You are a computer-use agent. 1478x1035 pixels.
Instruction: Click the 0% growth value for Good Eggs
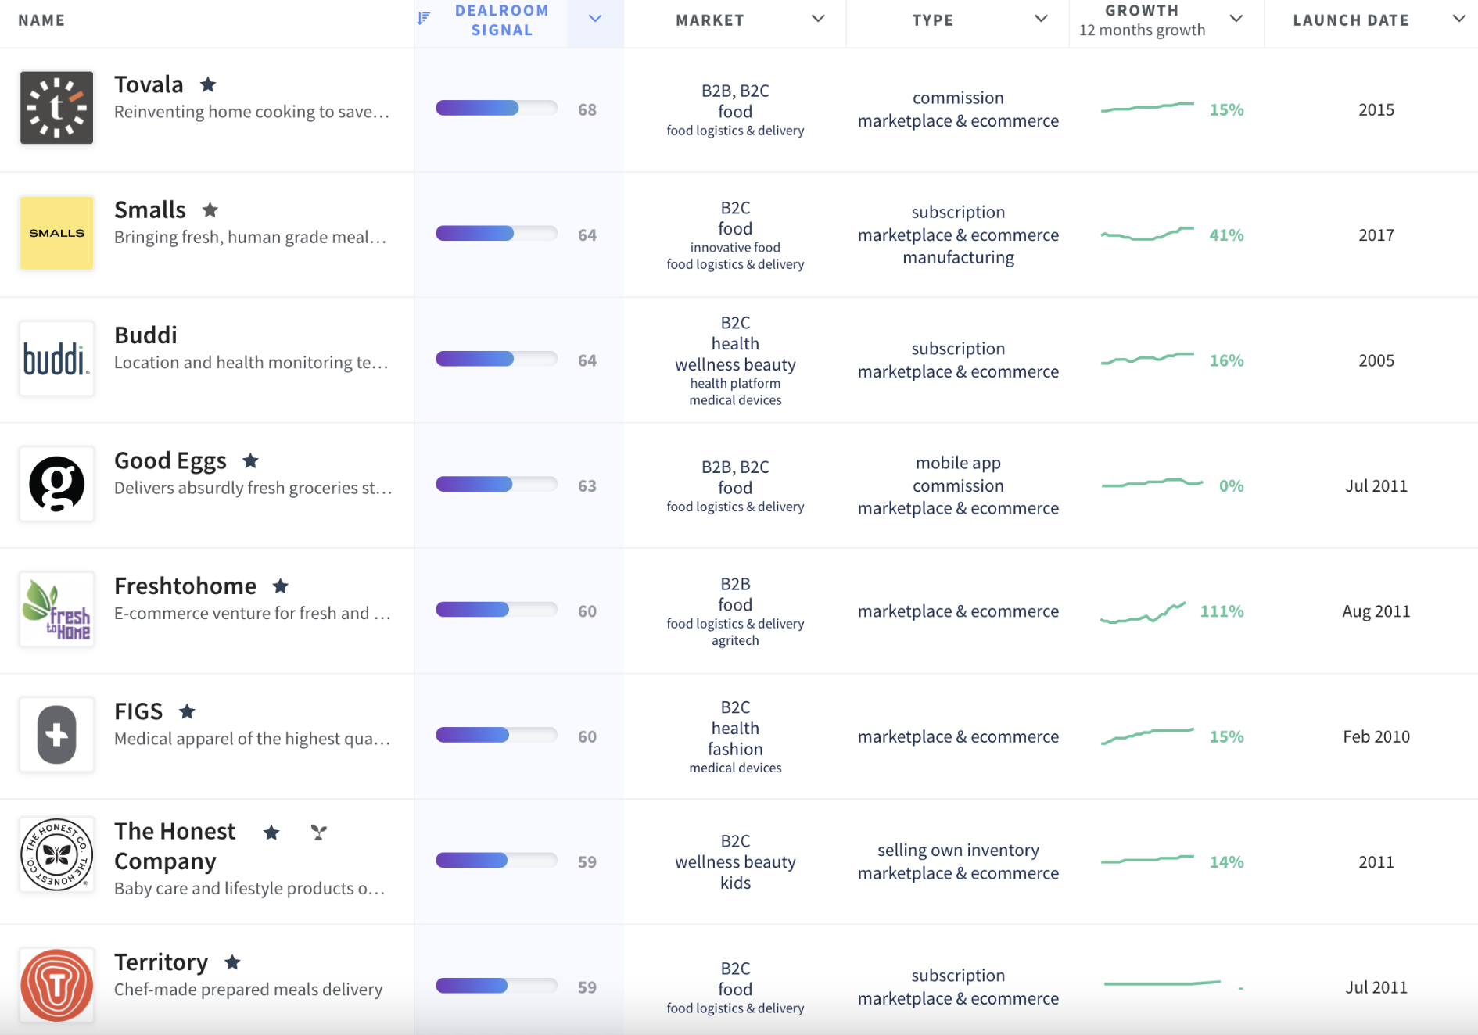tap(1231, 485)
